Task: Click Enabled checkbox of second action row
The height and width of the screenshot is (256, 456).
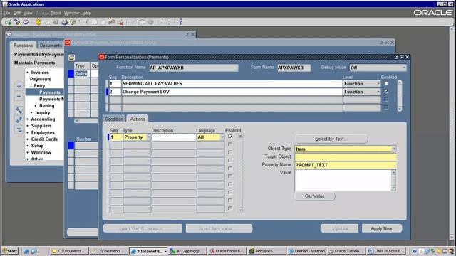Action: pos(230,144)
